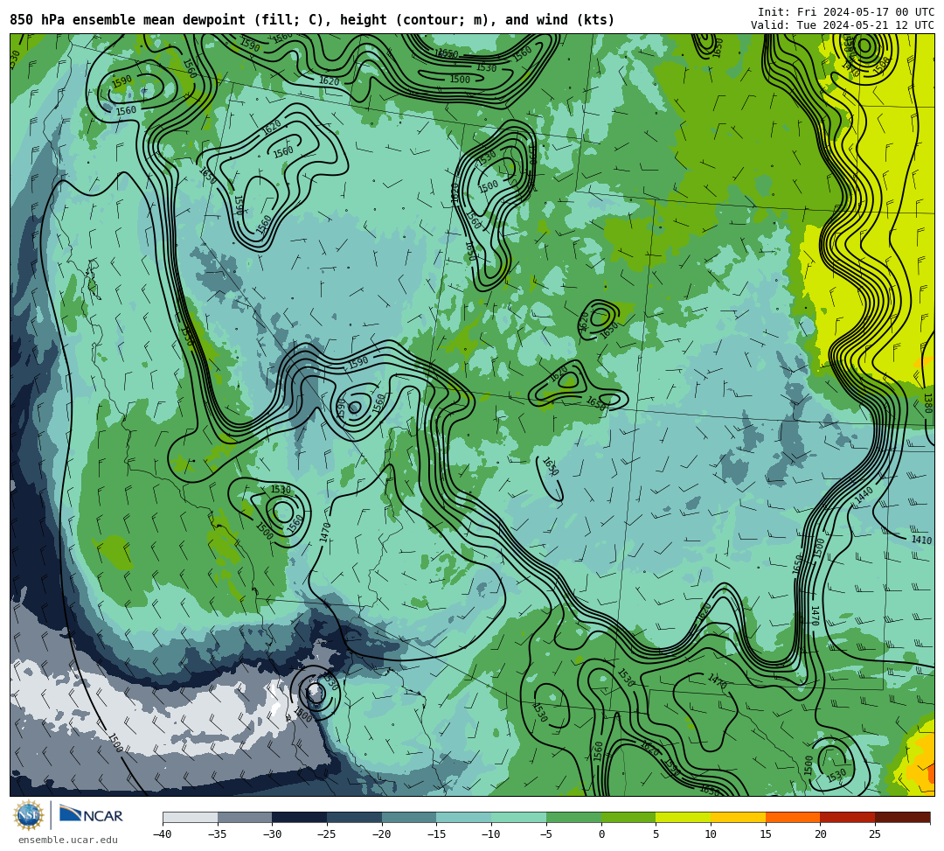This screenshot has height=851, width=944.
Task: Click the -40 colorbar tick label
Action: tap(163, 834)
